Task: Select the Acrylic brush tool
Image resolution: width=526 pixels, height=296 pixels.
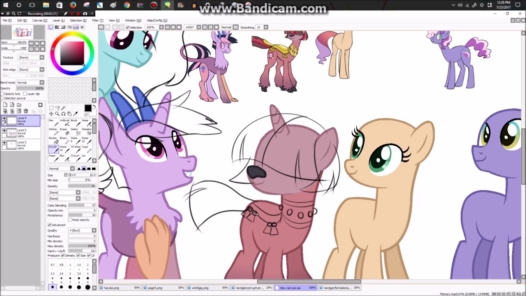Action: tap(53, 149)
